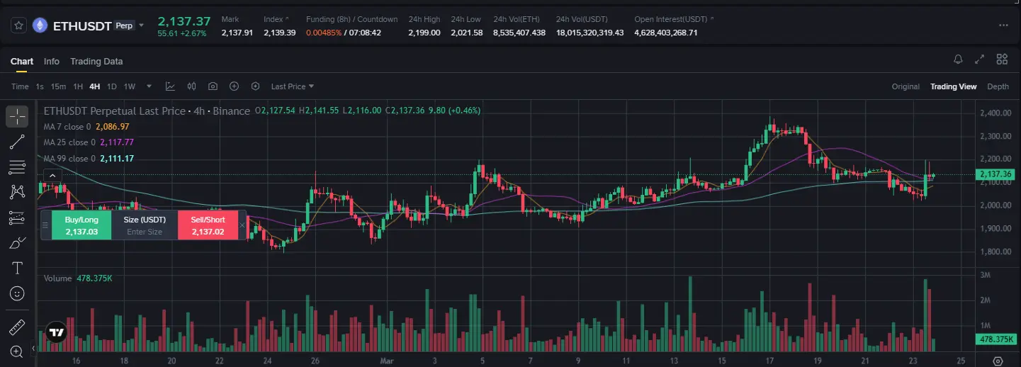Click the current price label 2,137.36 on axis
Viewport: 1021px width, 367px height.
(994, 174)
